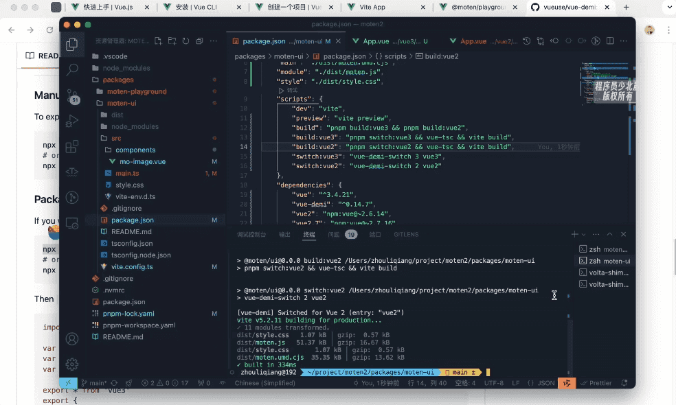Viewport: 676px width, 405px height.
Task: Expand the moten-playground folder
Action: click(136, 91)
